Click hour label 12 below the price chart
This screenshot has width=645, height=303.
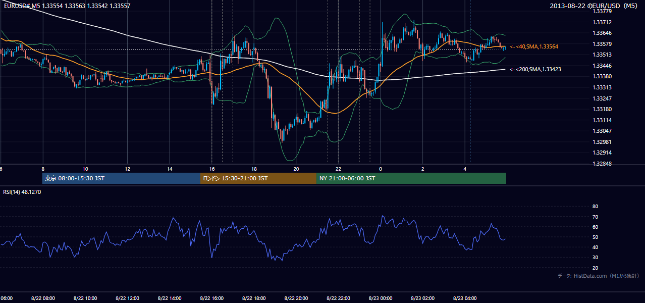pyautogui.click(x=127, y=169)
